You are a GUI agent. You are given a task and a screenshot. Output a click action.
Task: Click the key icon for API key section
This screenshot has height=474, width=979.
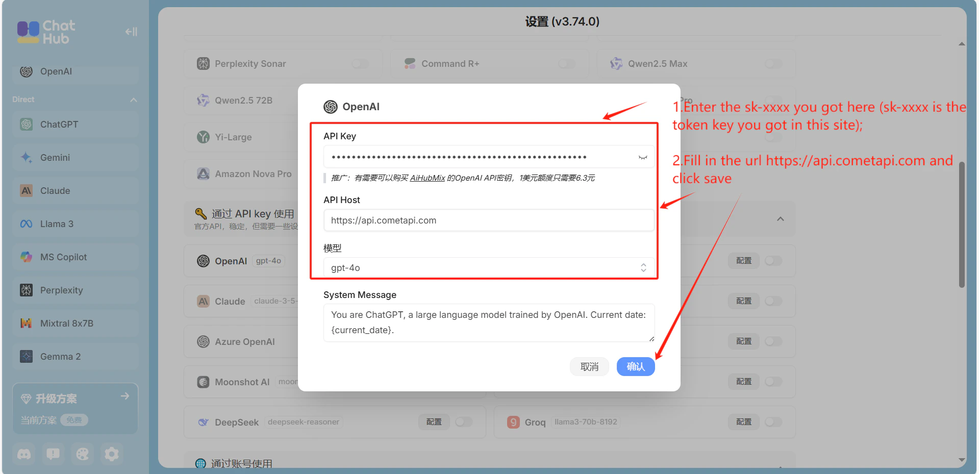point(201,213)
